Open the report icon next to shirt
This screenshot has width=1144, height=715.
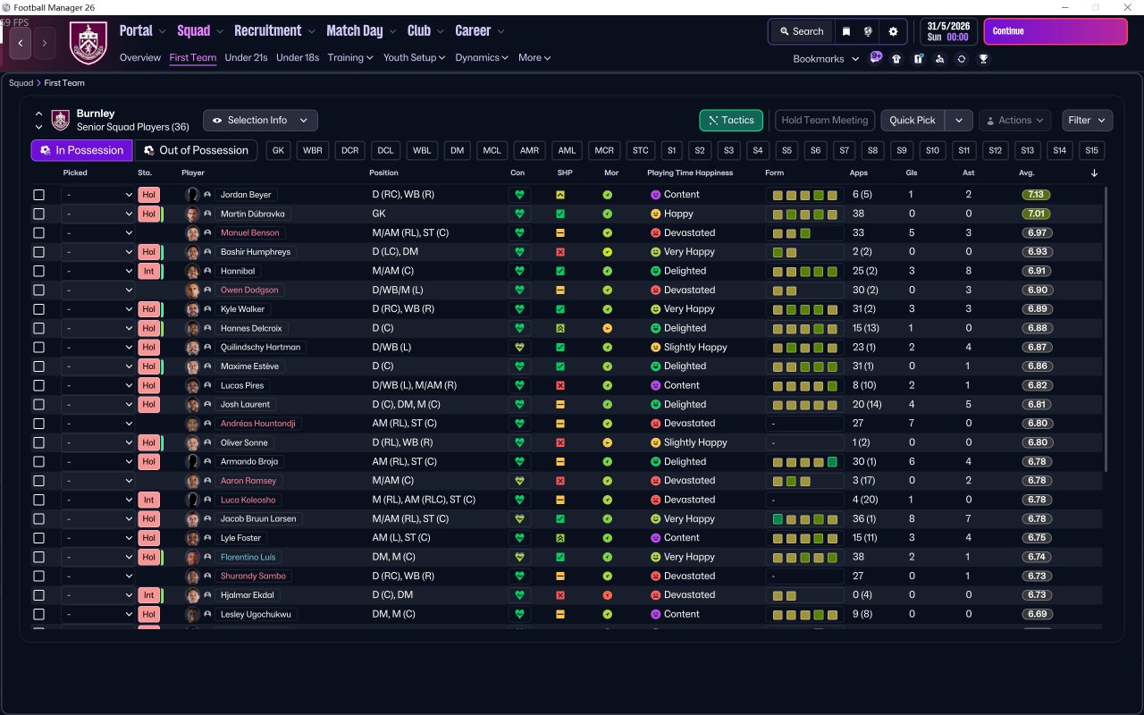click(918, 58)
